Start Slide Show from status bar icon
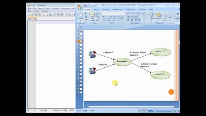Viewport: 206px width, 116px height. click(x=147, y=111)
